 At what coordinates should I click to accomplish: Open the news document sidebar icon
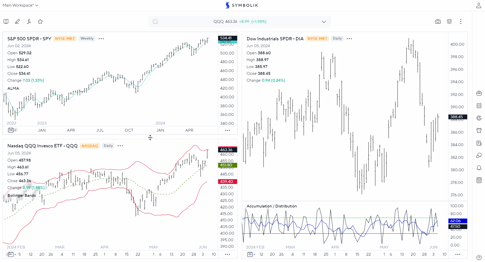point(479,143)
